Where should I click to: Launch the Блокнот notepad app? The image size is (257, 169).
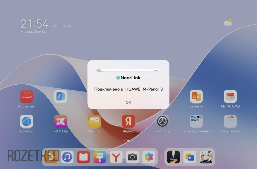60,96
